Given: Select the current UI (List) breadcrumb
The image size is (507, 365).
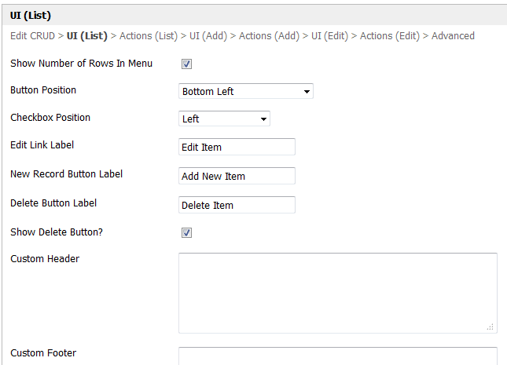Looking at the screenshot, I should [86, 36].
